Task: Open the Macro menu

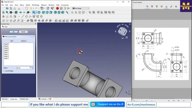Action: click(x=22, y=5)
